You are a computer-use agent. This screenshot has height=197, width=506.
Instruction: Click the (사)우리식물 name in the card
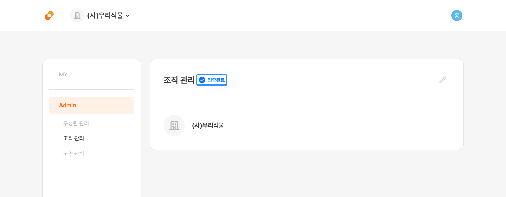tap(208, 125)
